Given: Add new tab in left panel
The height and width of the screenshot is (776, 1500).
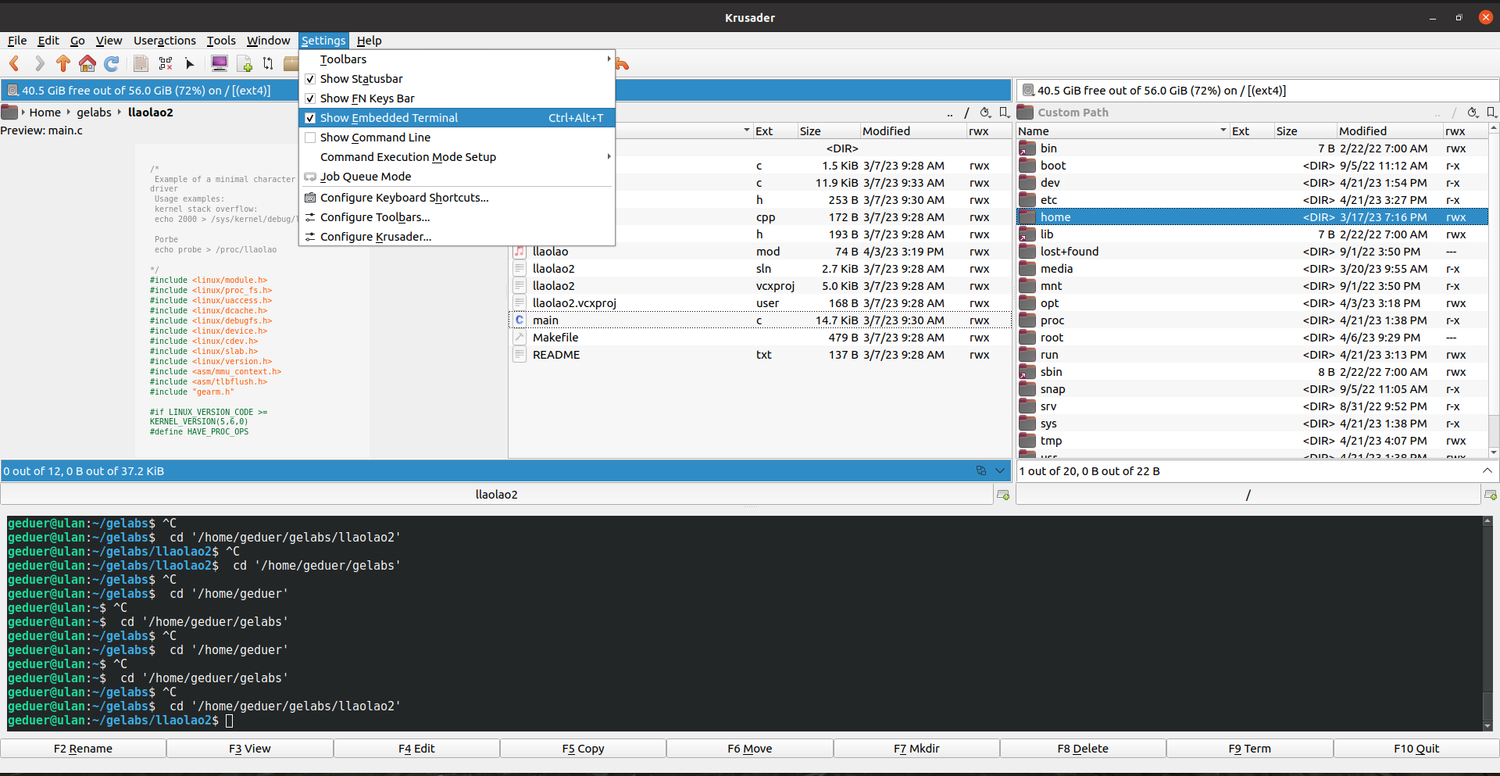Looking at the screenshot, I should 1003,495.
